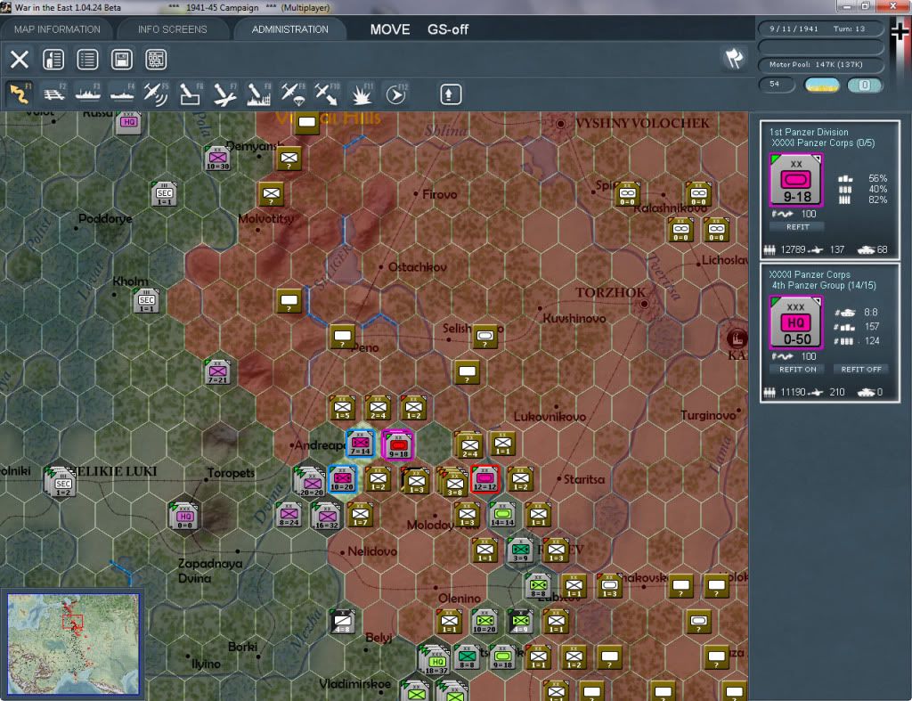Click '1st Panzer Division' title text
This screenshot has width=912, height=701.
[x=809, y=132]
